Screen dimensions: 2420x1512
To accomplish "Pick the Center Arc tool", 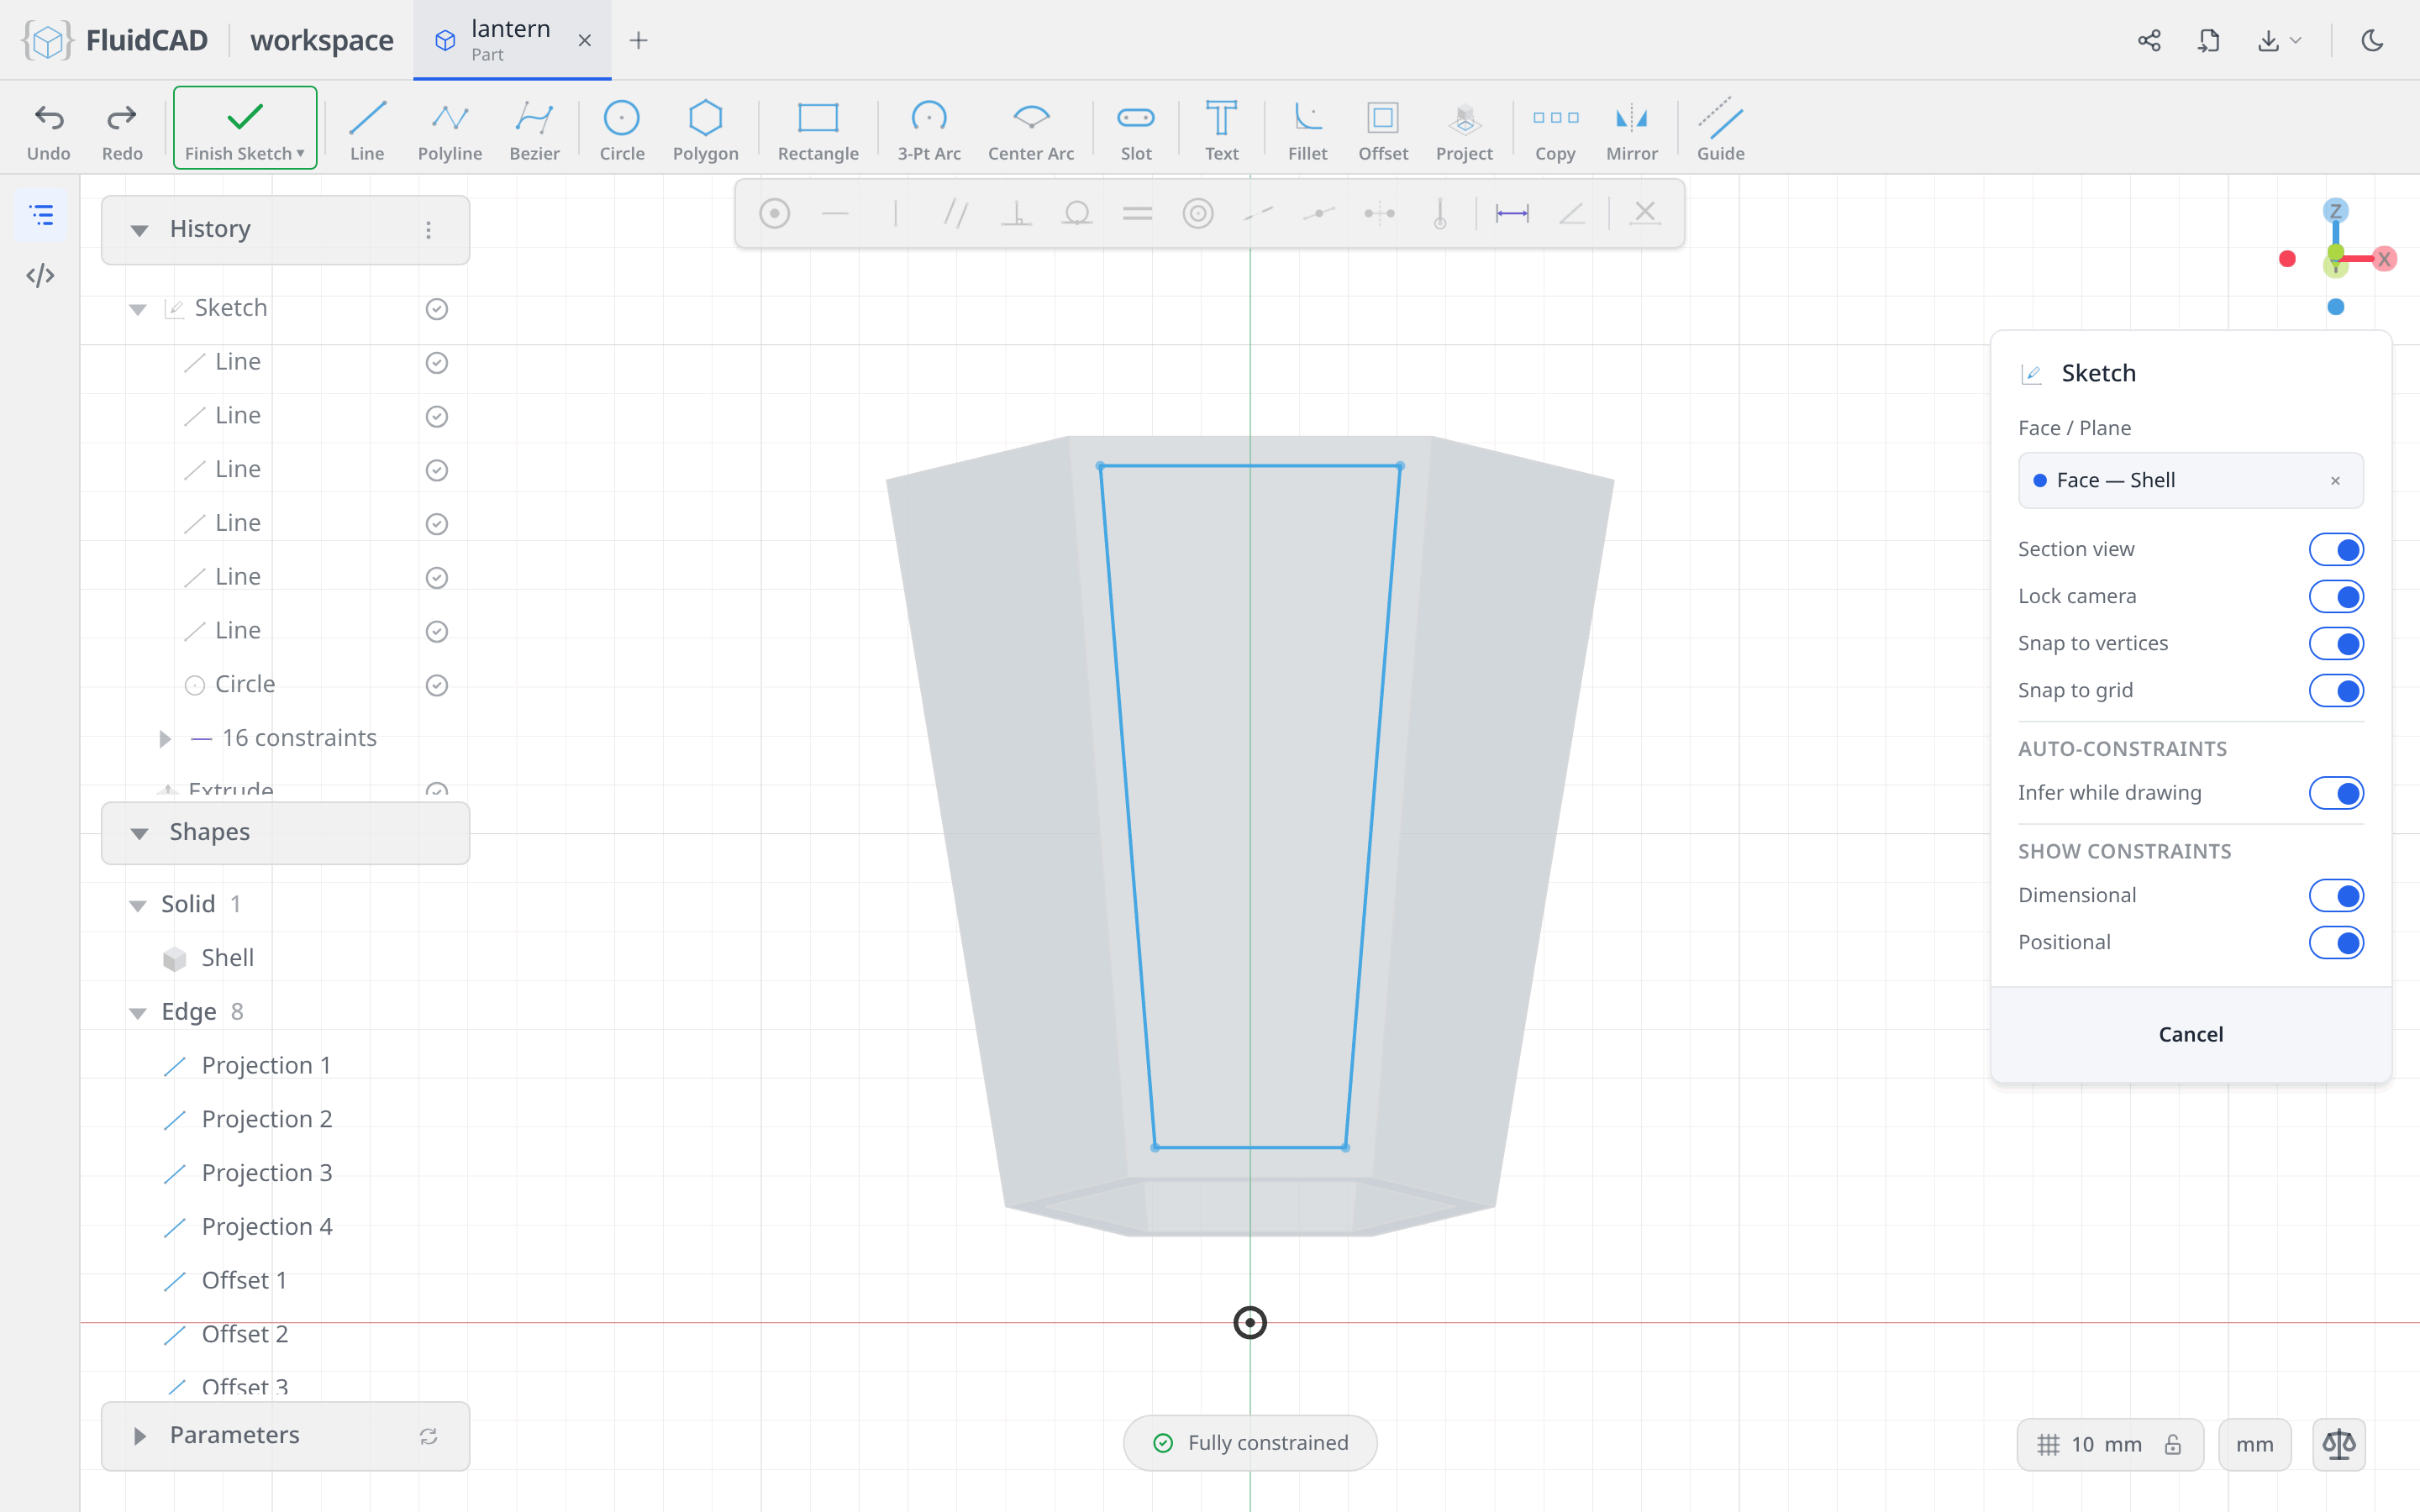I will tap(1031, 130).
